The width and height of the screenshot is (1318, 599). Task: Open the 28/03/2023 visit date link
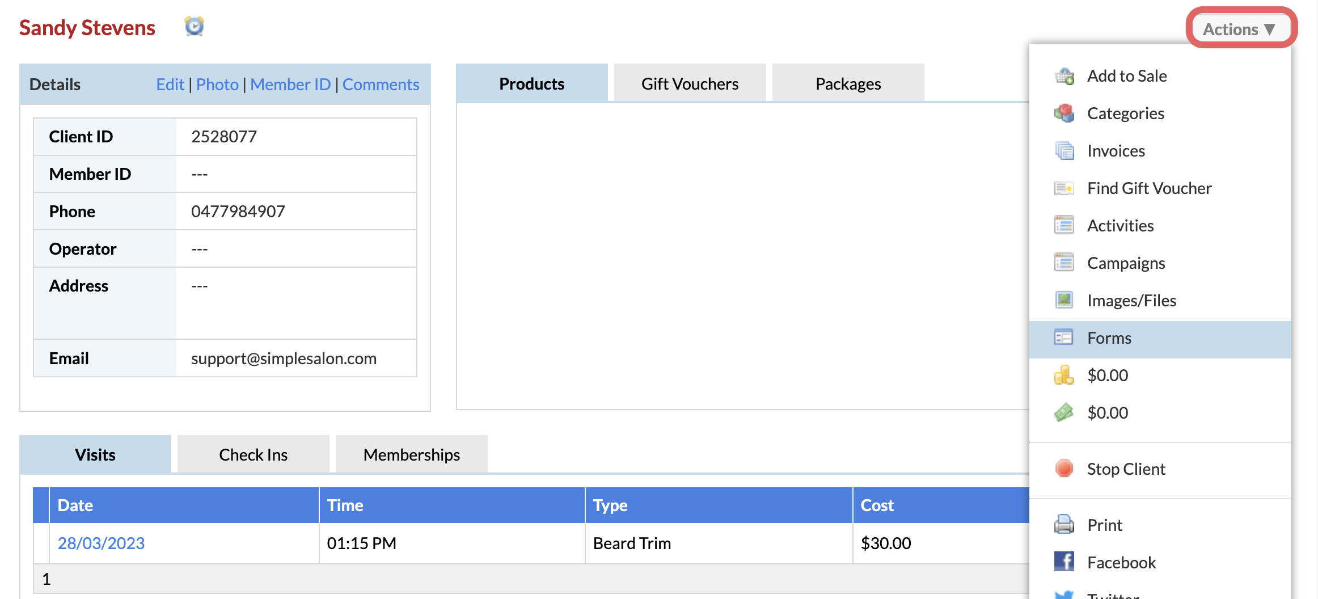pos(101,543)
